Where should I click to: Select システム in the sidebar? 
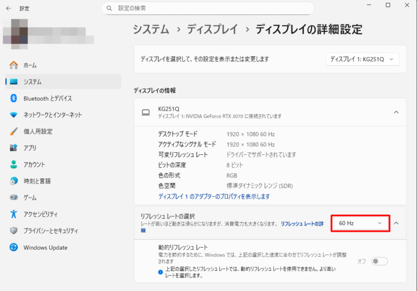[63, 82]
